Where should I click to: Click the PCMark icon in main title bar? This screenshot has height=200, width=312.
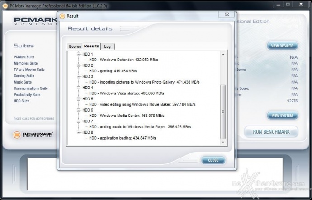(5, 6)
